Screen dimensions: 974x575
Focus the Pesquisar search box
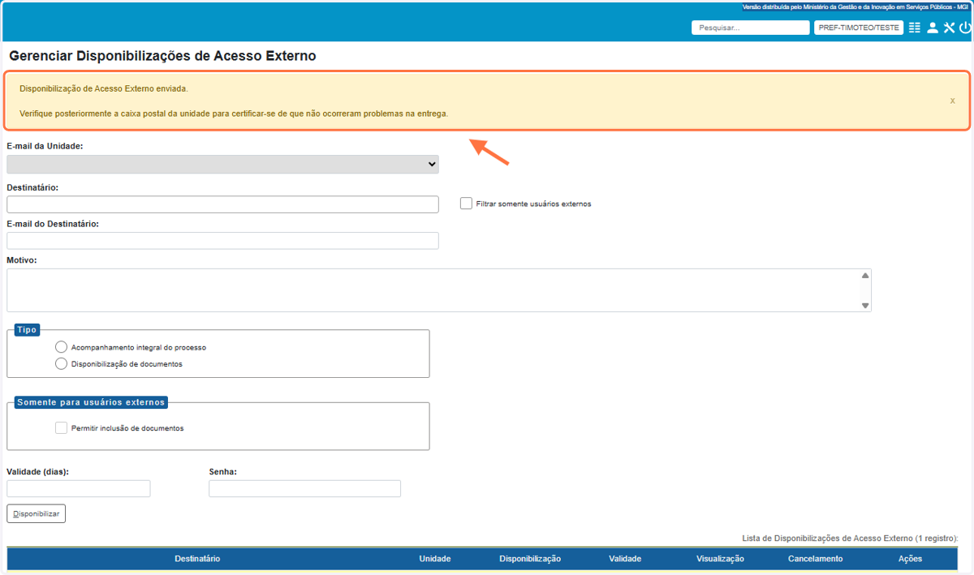[751, 28]
